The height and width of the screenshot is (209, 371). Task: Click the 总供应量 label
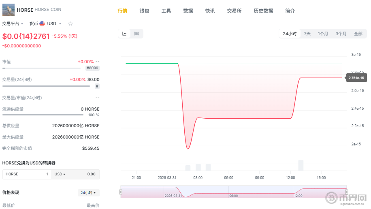point(11,126)
